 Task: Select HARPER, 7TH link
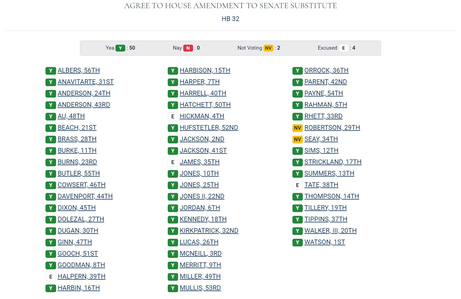click(x=200, y=82)
